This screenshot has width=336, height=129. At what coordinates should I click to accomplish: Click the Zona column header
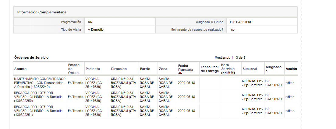tap(163, 69)
